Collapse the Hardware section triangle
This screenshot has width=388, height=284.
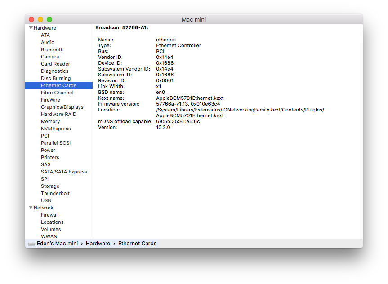31,28
